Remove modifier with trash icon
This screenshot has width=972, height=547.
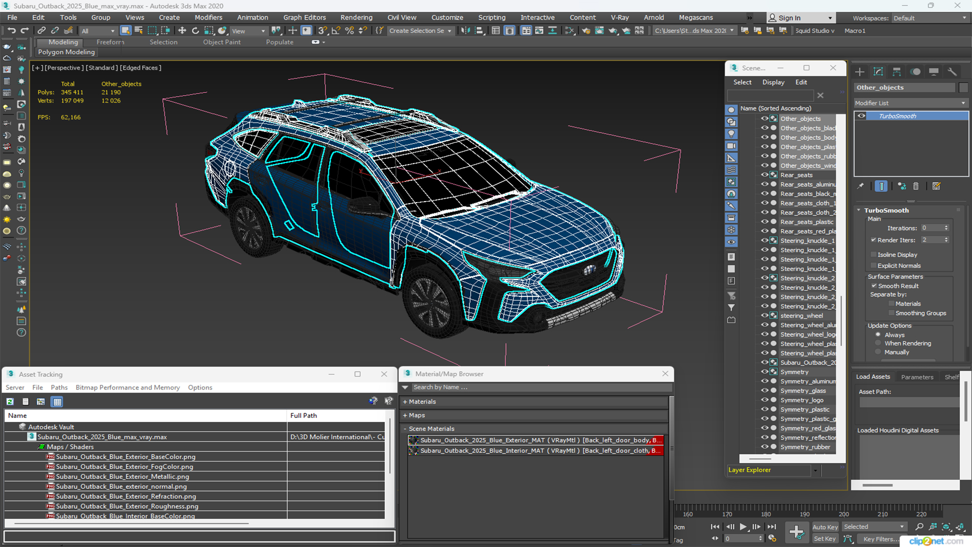tap(916, 186)
